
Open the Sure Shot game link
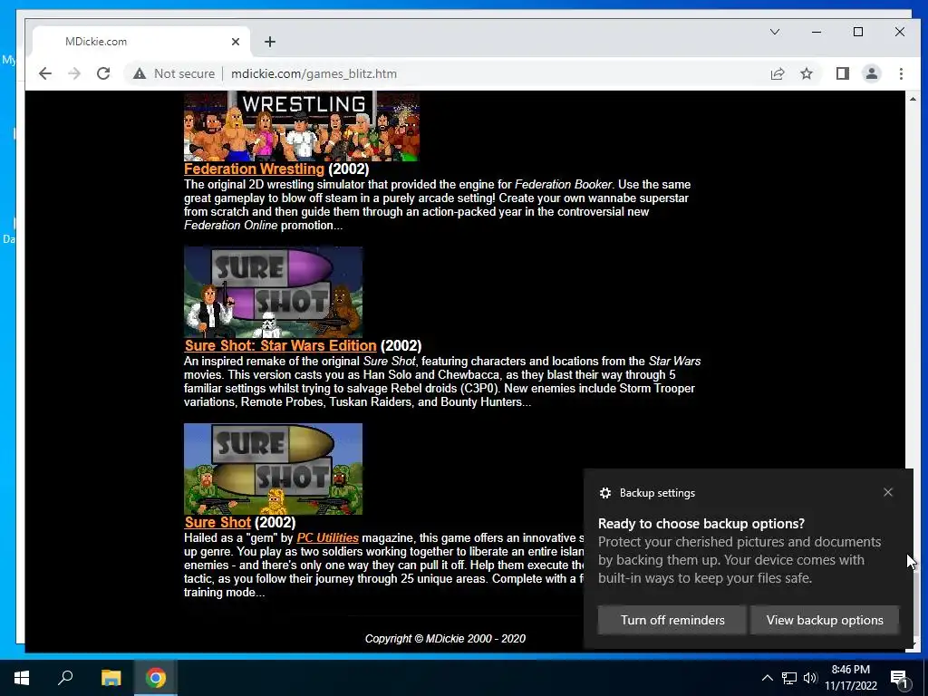(217, 522)
